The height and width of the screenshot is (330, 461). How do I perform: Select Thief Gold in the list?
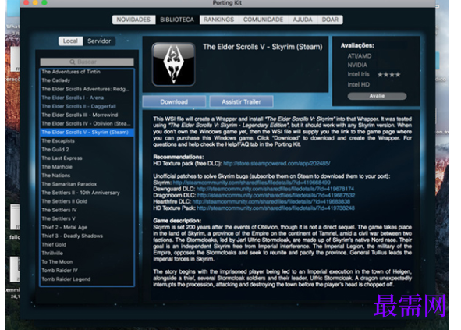click(x=87, y=245)
